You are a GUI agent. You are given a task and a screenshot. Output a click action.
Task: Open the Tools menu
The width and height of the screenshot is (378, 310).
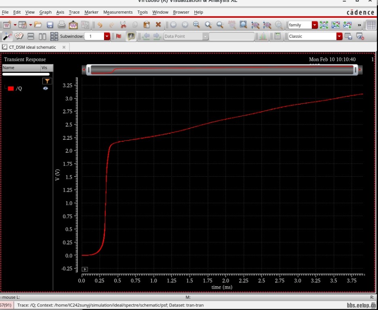click(x=142, y=12)
